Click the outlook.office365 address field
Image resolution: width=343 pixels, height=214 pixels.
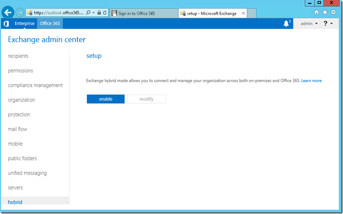[x=59, y=13]
